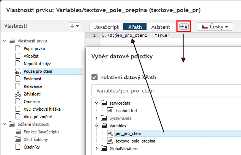The image size is (241, 155).
Task: Collapse the Sdílené vlastnosti folder
Action: point(5,124)
